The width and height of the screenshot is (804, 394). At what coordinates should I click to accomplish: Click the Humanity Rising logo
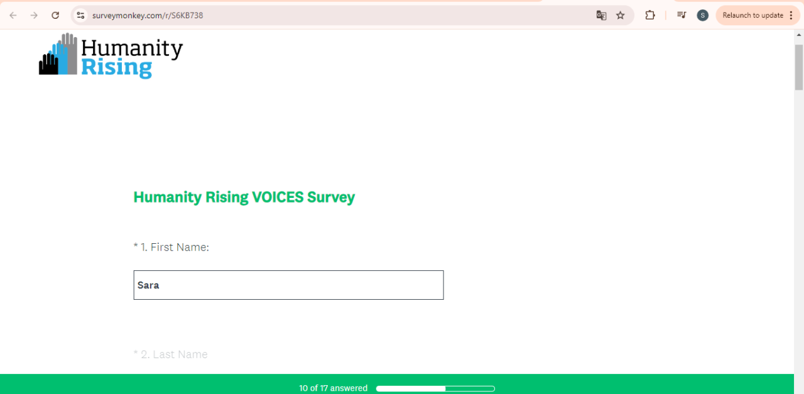tap(111, 55)
